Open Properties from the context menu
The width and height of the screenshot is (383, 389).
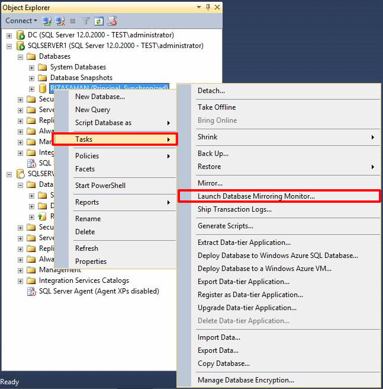(91, 262)
